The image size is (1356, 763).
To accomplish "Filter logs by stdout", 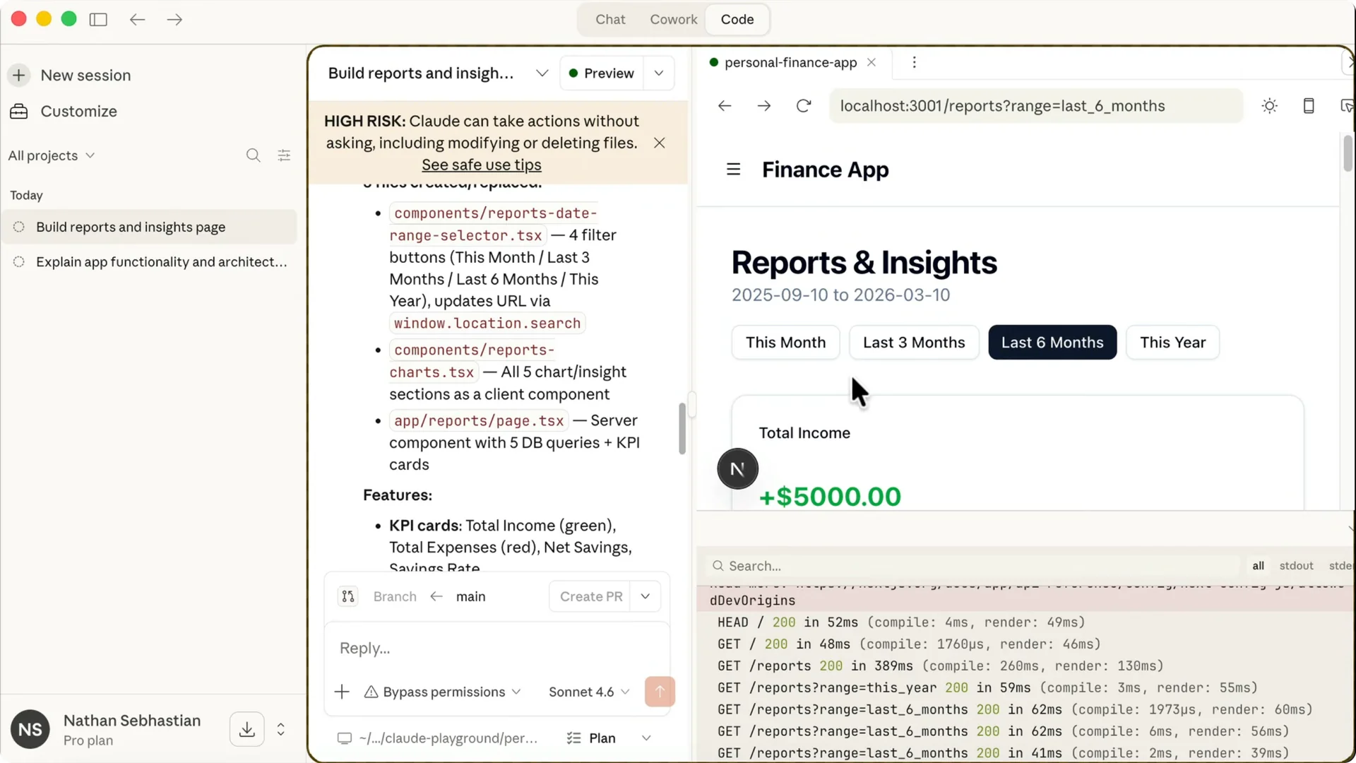I will pyautogui.click(x=1296, y=566).
